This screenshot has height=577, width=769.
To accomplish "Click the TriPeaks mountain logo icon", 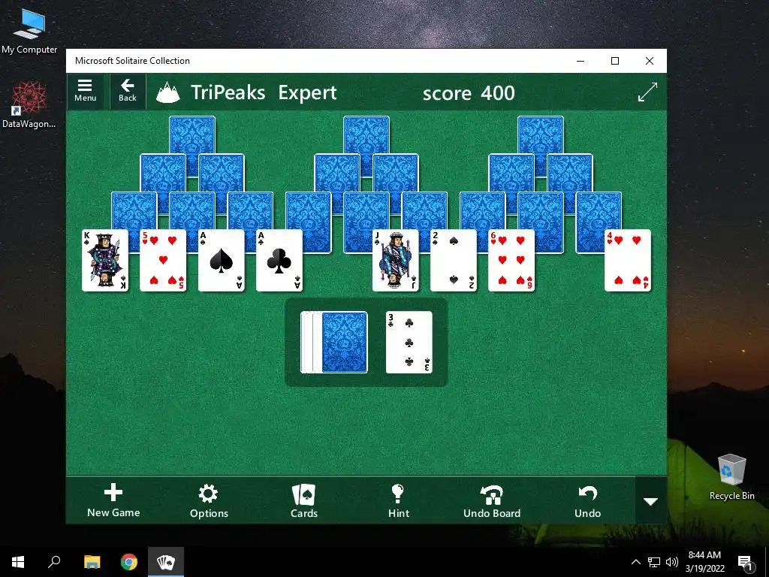I will [167, 92].
